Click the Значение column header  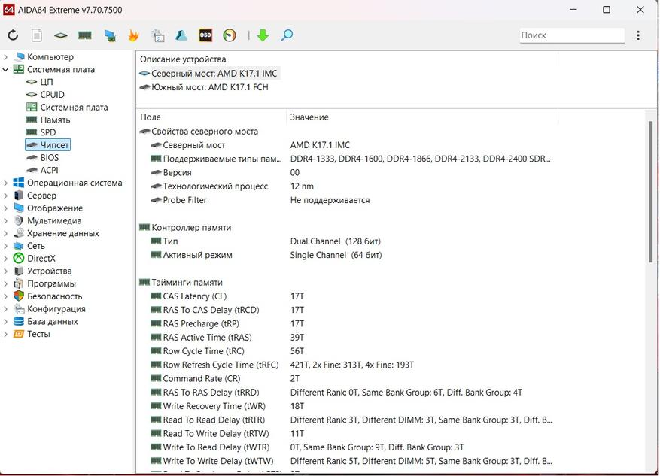pyautogui.click(x=309, y=117)
